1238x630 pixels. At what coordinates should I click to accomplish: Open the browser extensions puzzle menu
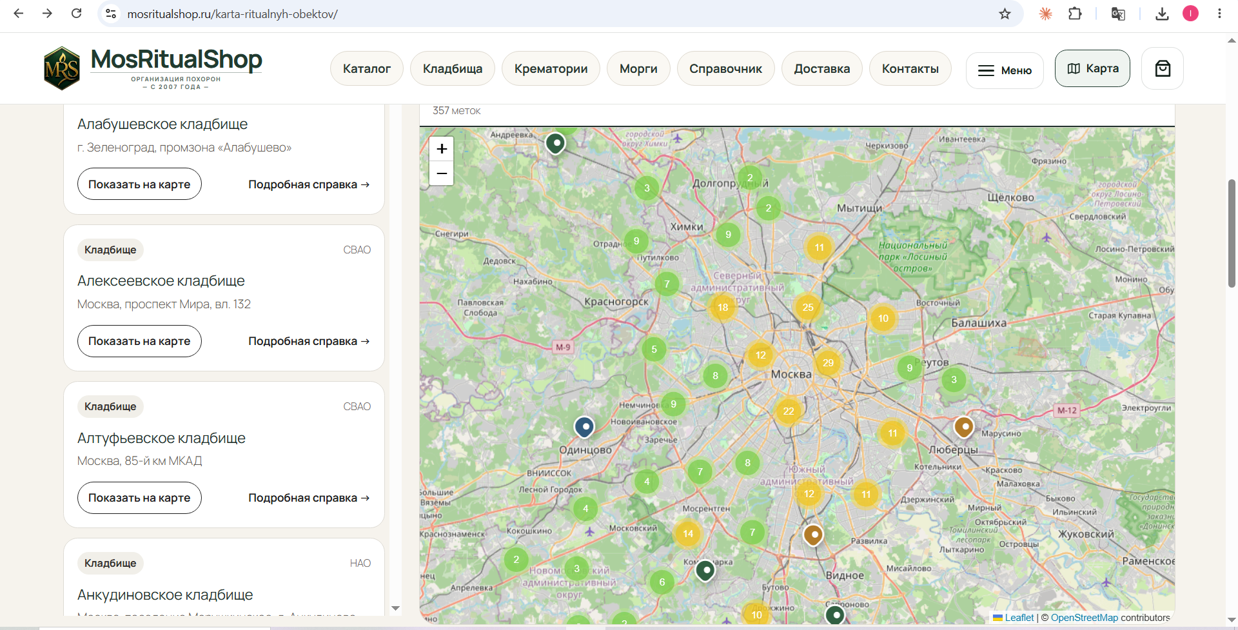click(x=1075, y=14)
